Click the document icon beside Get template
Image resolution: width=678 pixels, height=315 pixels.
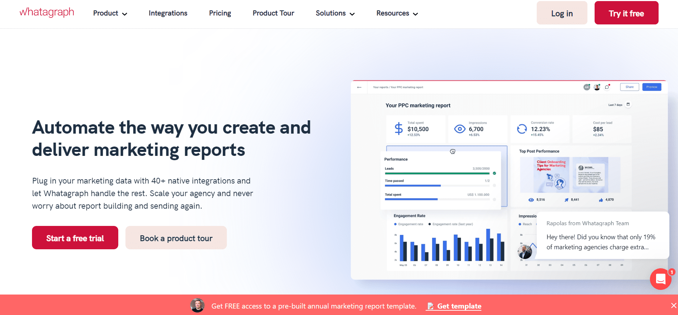click(x=430, y=306)
